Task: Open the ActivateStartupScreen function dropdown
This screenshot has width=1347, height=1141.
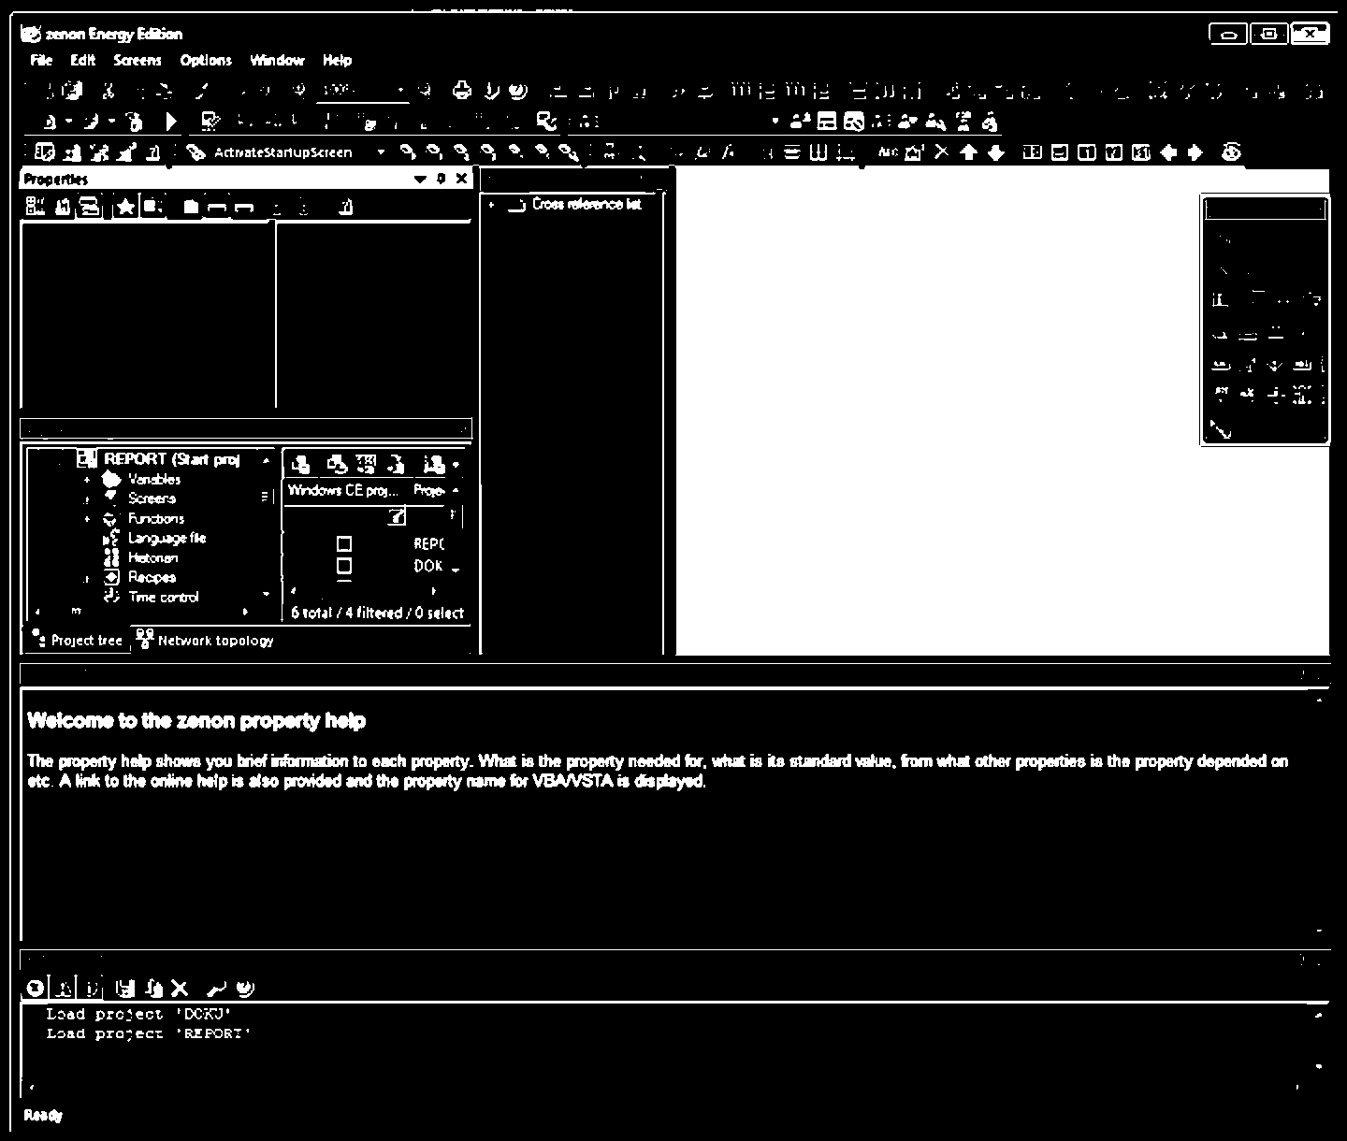Action: 381,152
